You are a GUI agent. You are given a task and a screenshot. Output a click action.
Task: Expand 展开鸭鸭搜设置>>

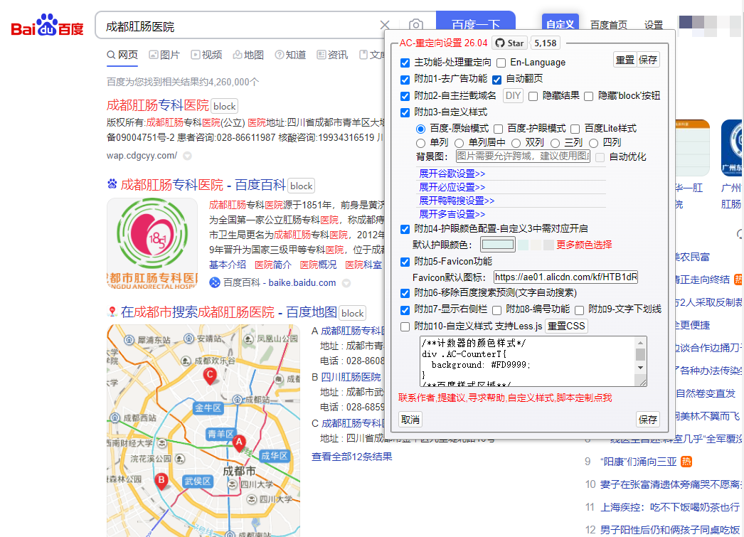point(457,201)
